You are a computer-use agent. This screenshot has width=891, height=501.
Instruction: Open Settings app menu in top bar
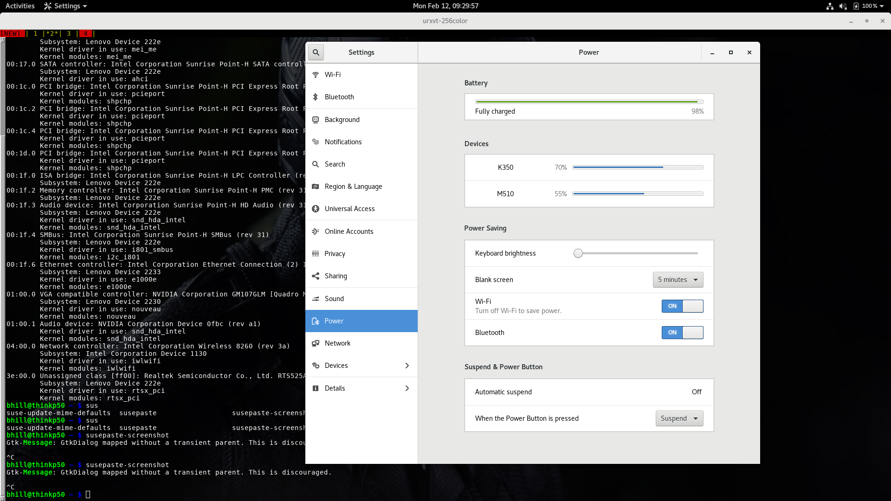coord(65,6)
